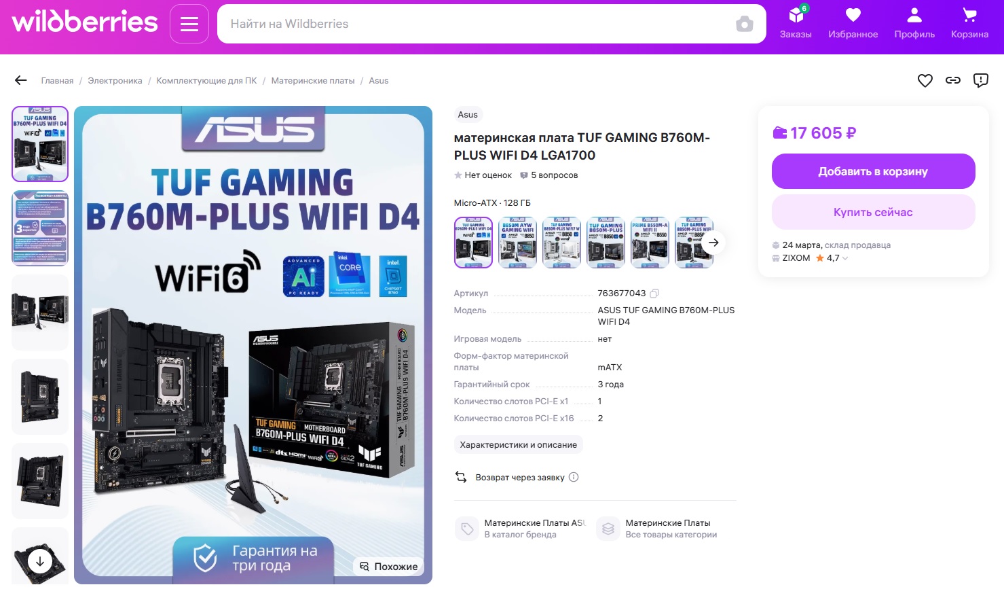Go to Электроника breadcrumb
The width and height of the screenshot is (1004, 604).
click(x=115, y=81)
